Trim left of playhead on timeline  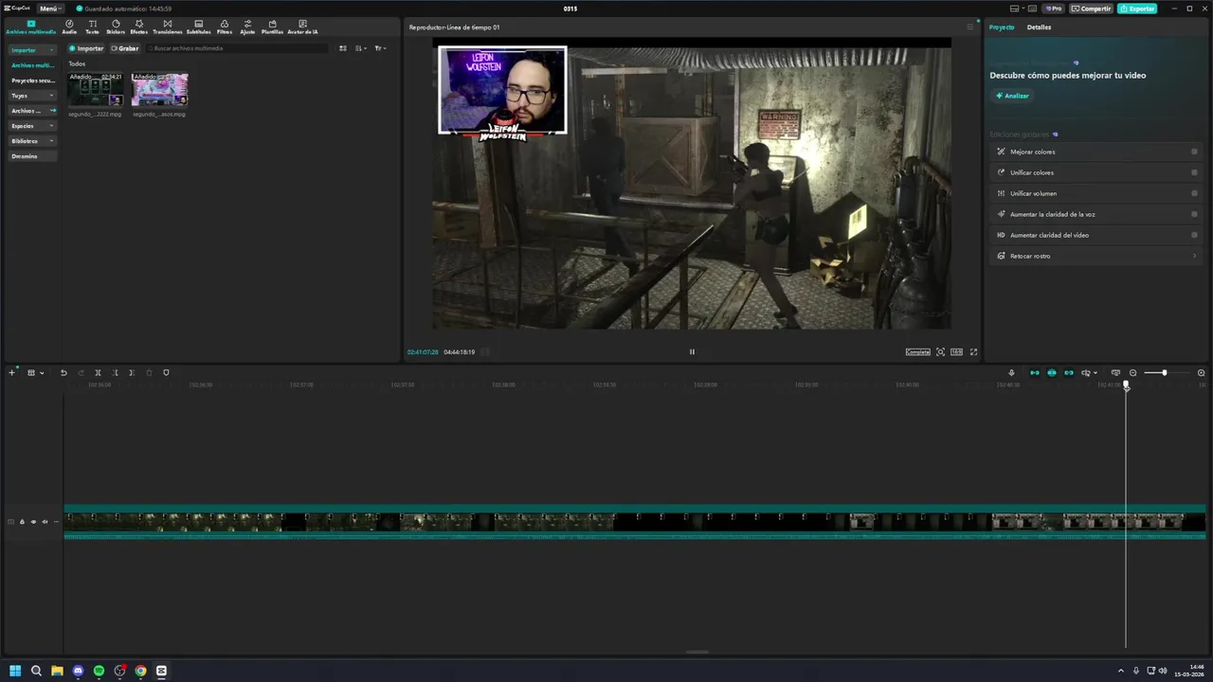(116, 373)
